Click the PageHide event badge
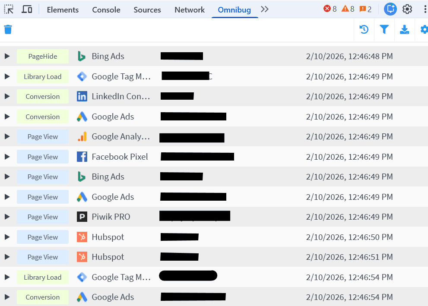This screenshot has width=428, height=306. (x=43, y=56)
